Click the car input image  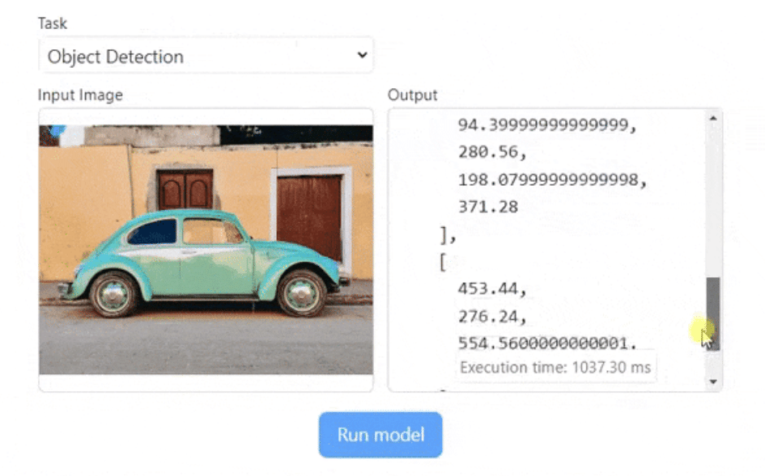pyautogui.click(x=206, y=250)
